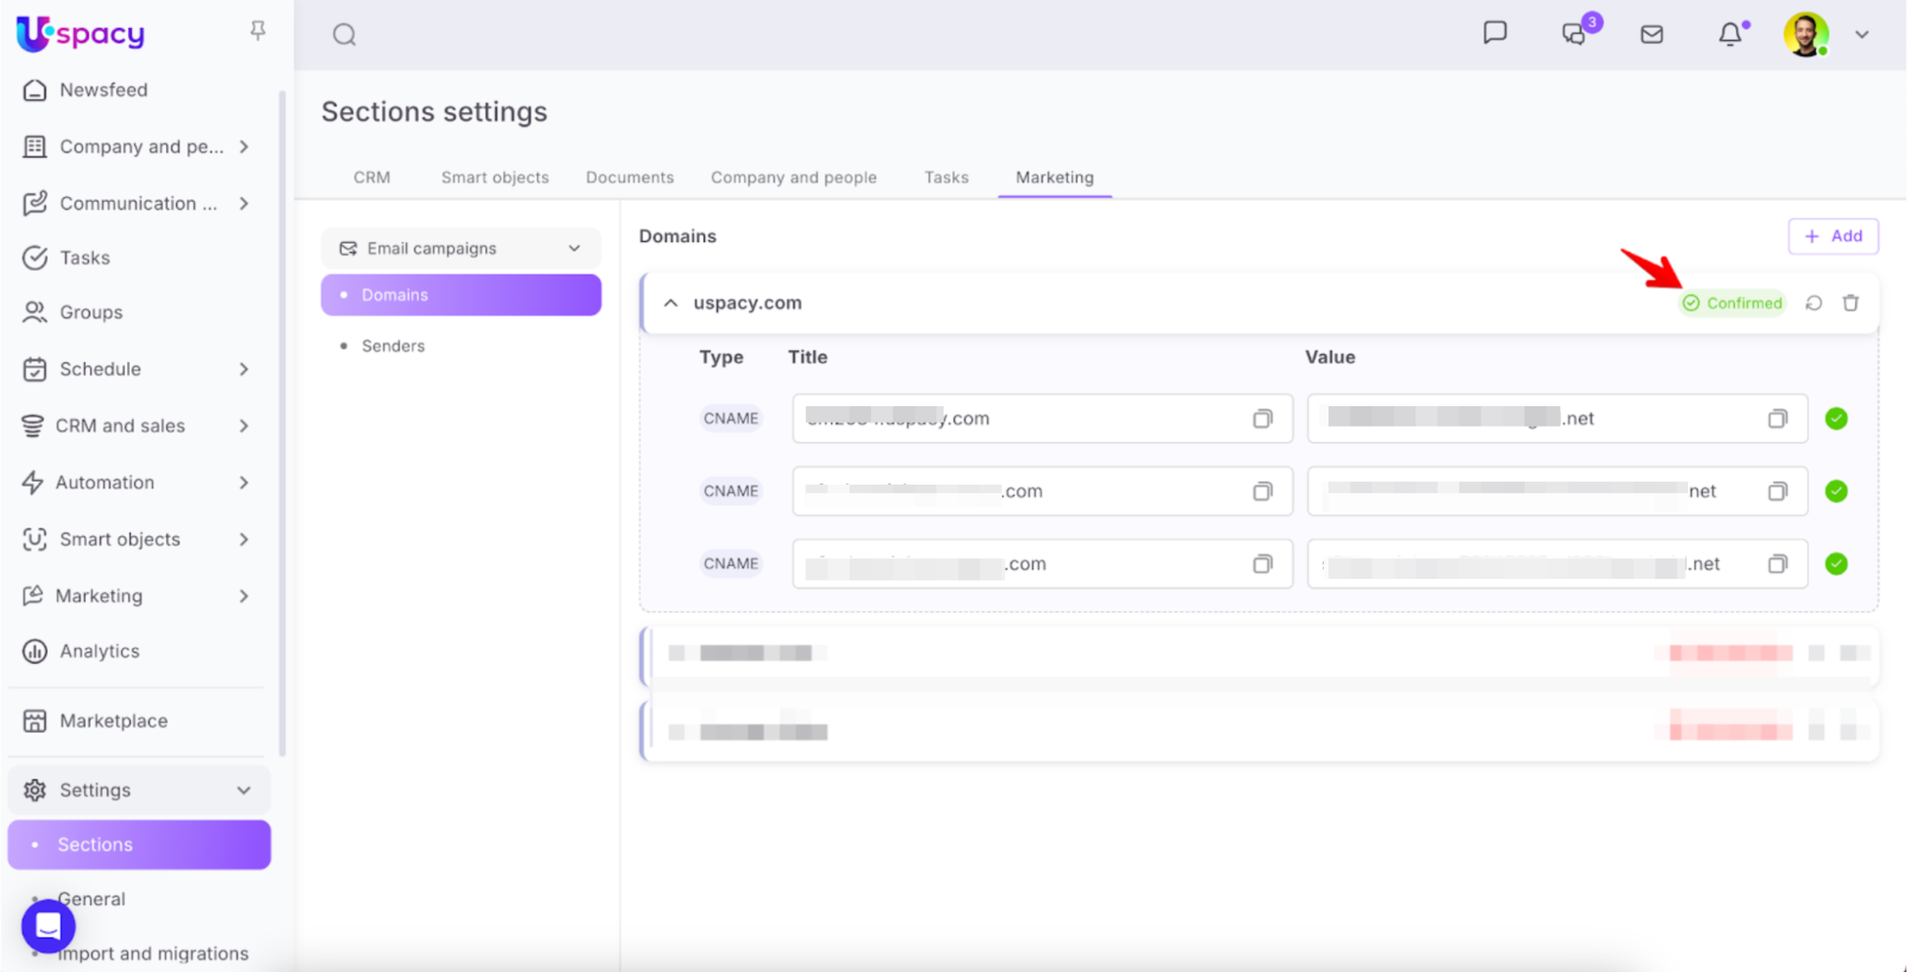Screen dimensions: 1912x972
Task: Delete the uspacy.com domain via trash icon
Action: coord(1850,303)
